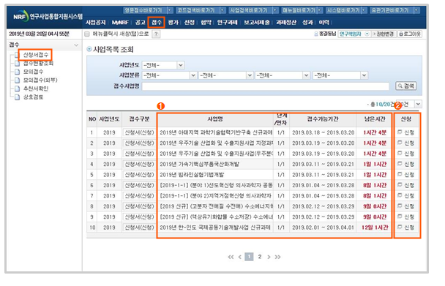Go to the last page arrow
The image size is (445, 286).
277,257
